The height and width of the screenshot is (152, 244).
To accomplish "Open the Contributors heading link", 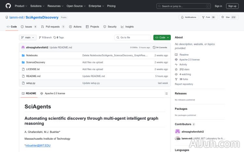I will pyautogui.click(x=185, y=124).
